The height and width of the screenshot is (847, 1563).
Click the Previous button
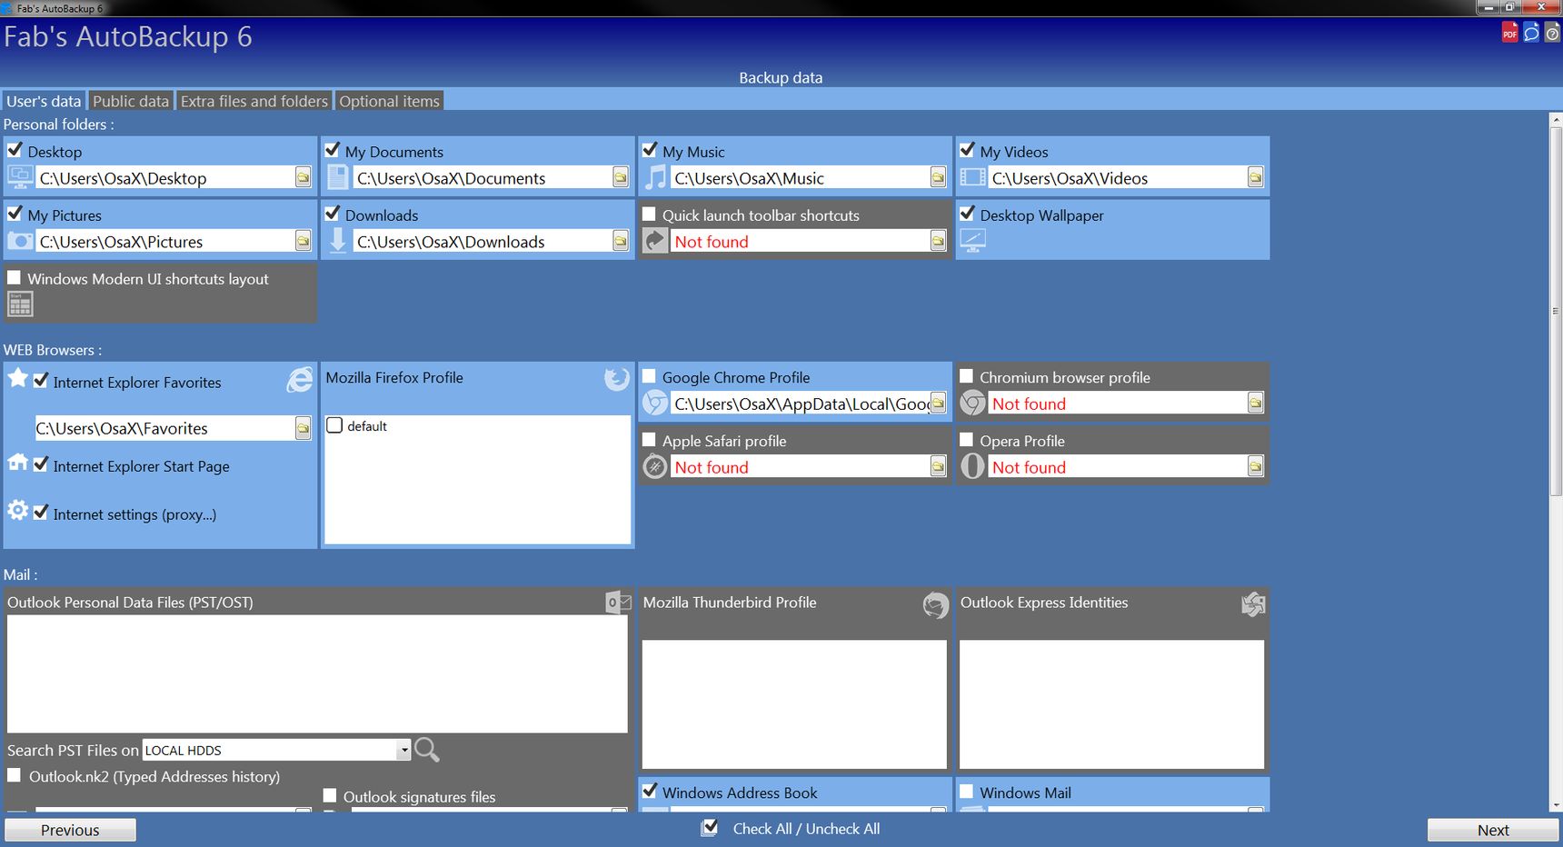tap(70, 830)
